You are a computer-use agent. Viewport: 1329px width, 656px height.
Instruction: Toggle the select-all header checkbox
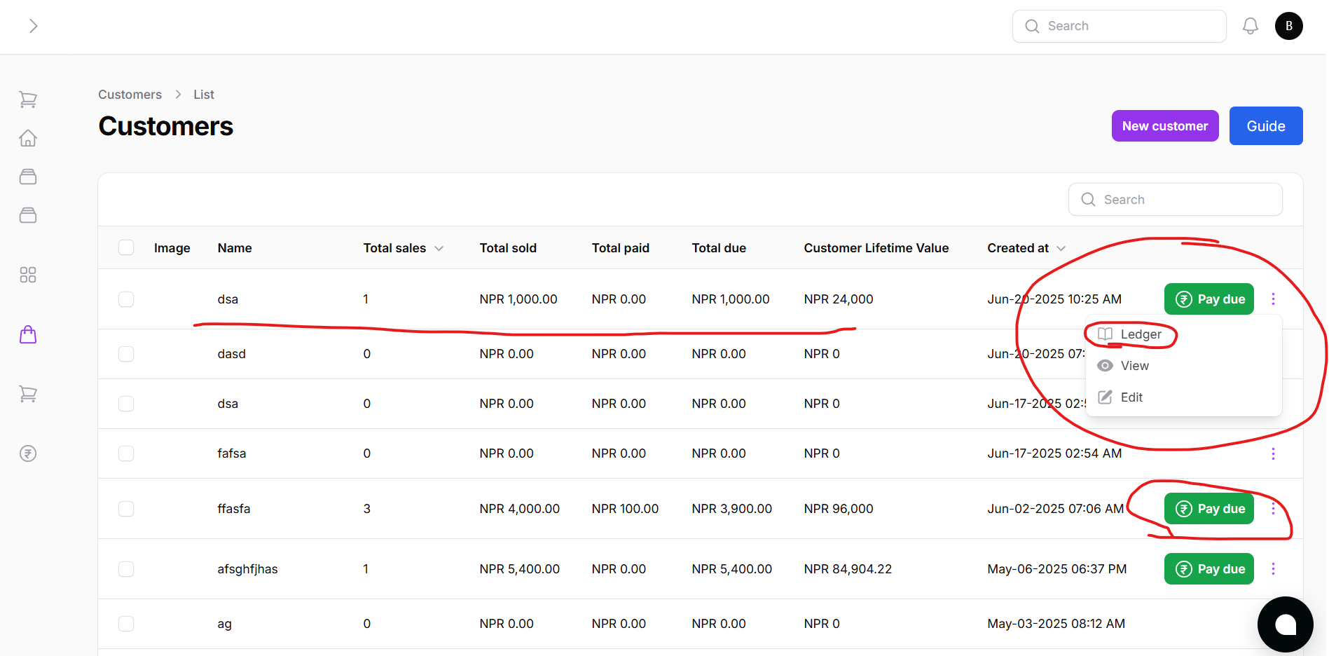[x=126, y=247]
